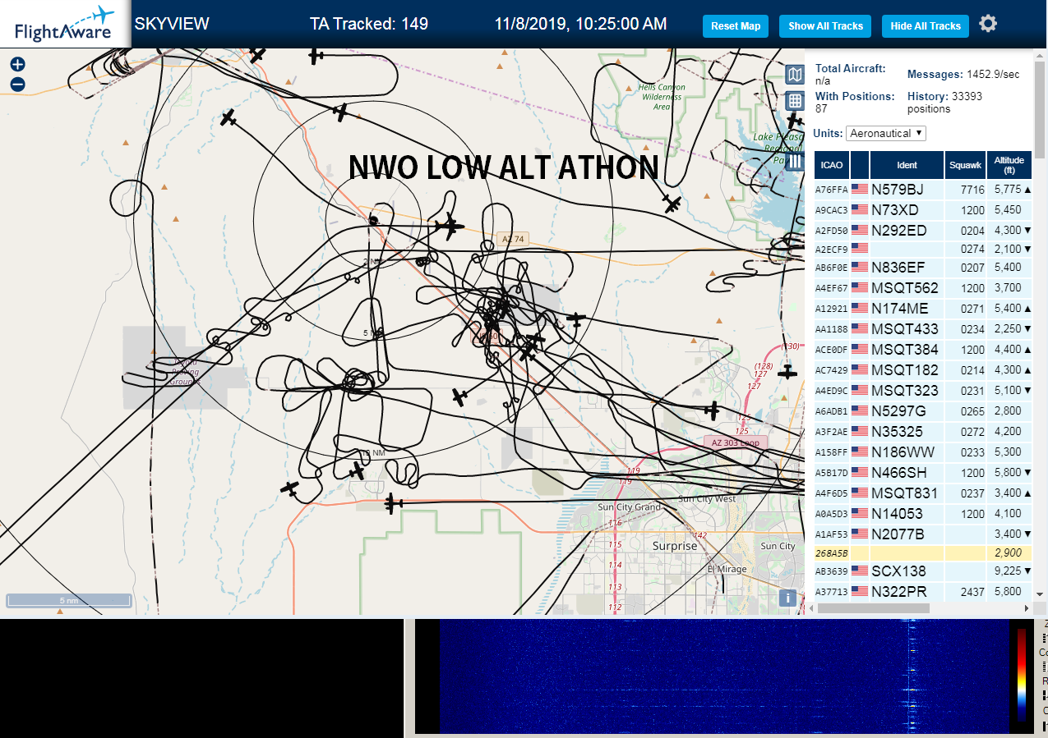The width and height of the screenshot is (1048, 738).
Task: Select the MSQT433 aircraft row
Action: 923,329
